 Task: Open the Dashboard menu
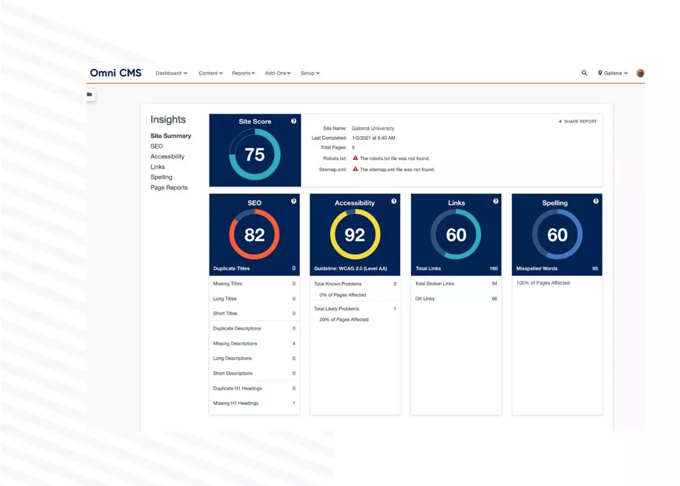[x=171, y=73]
